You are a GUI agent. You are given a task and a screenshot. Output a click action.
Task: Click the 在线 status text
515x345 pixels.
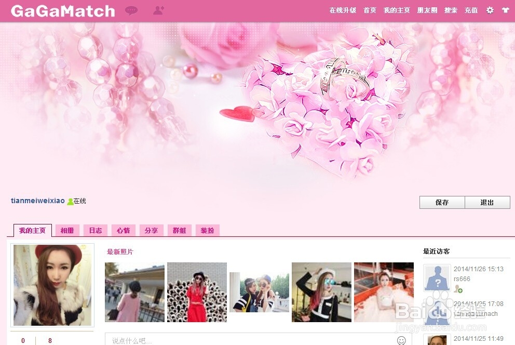pyautogui.click(x=80, y=201)
